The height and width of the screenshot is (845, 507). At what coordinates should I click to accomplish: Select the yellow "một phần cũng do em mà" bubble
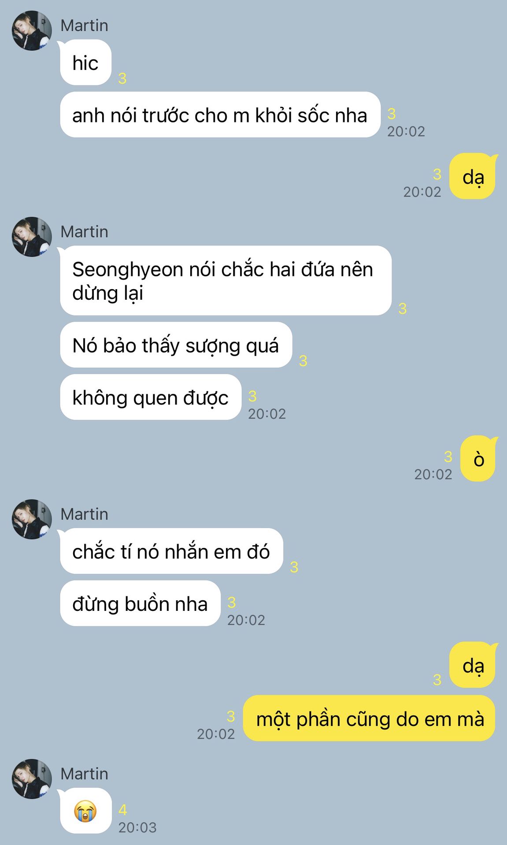click(x=370, y=719)
